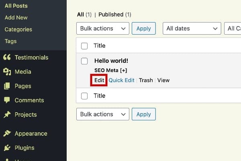Select the Hello world! post checkbox
This screenshot has width=241, height=161.
click(x=84, y=61)
